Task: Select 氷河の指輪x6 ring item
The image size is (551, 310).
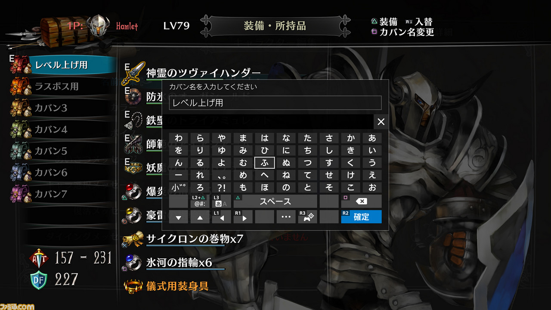Action: [x=179, y=262]
